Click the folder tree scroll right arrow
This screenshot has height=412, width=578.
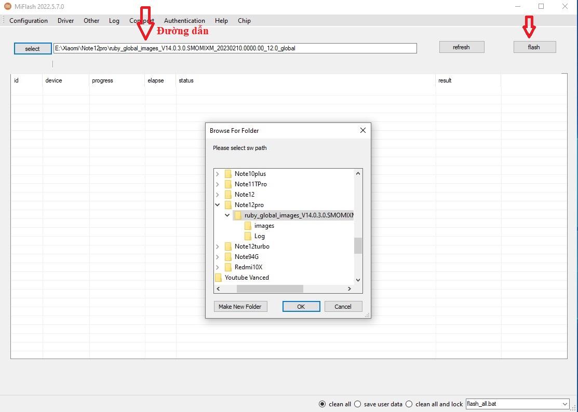[x=350, y=289]
